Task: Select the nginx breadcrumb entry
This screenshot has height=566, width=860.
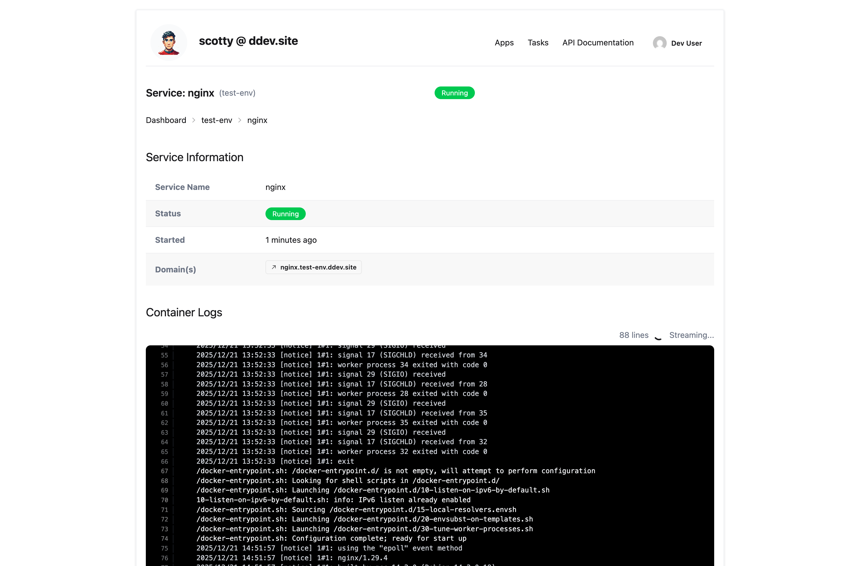Action: pyautogui.click(x=257, y=120)
